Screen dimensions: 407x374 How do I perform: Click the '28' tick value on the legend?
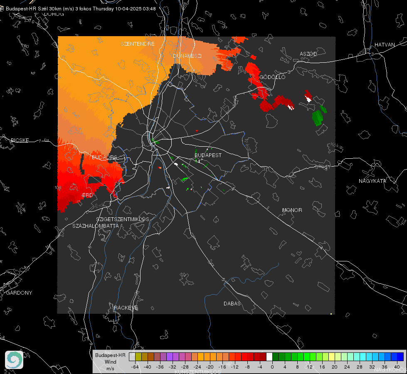[x=359, y=367]
